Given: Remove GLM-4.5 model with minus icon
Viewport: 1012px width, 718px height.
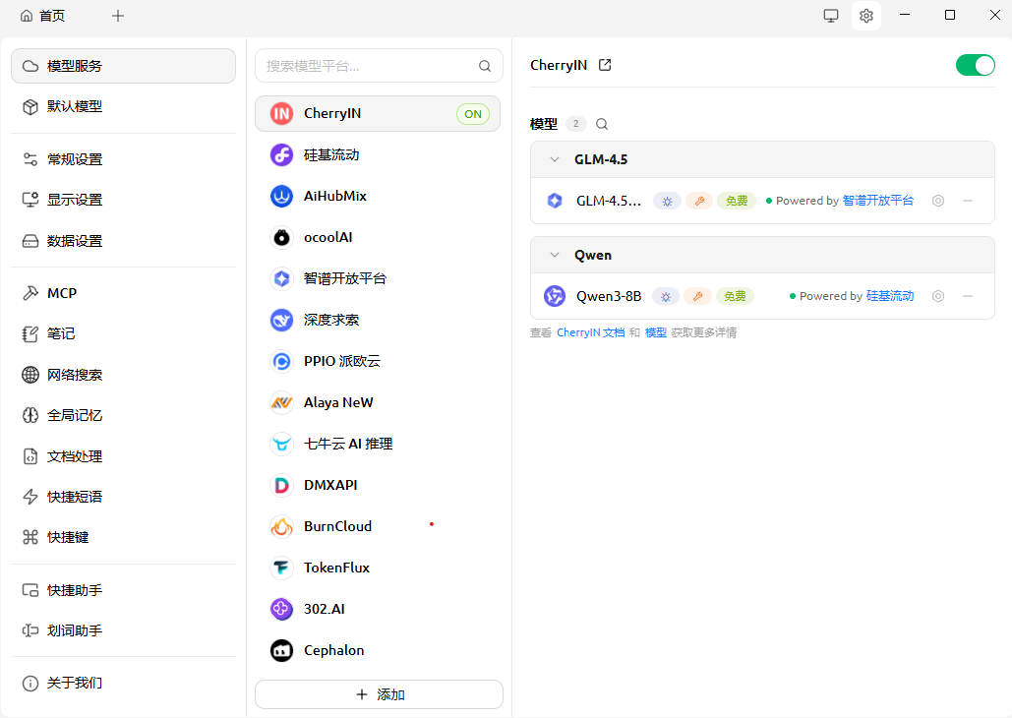Looking at the screenshot, I should click(x=968, y=201).
